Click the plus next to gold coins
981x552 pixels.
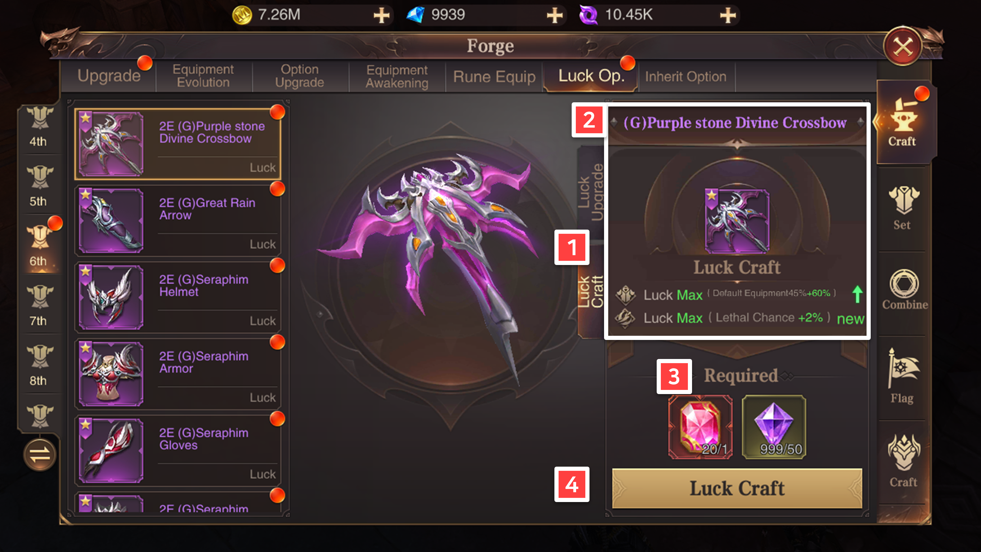point(381,16)
